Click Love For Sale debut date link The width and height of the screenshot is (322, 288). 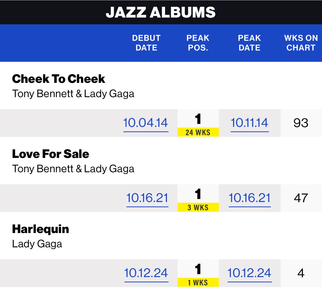click(147, 198)
